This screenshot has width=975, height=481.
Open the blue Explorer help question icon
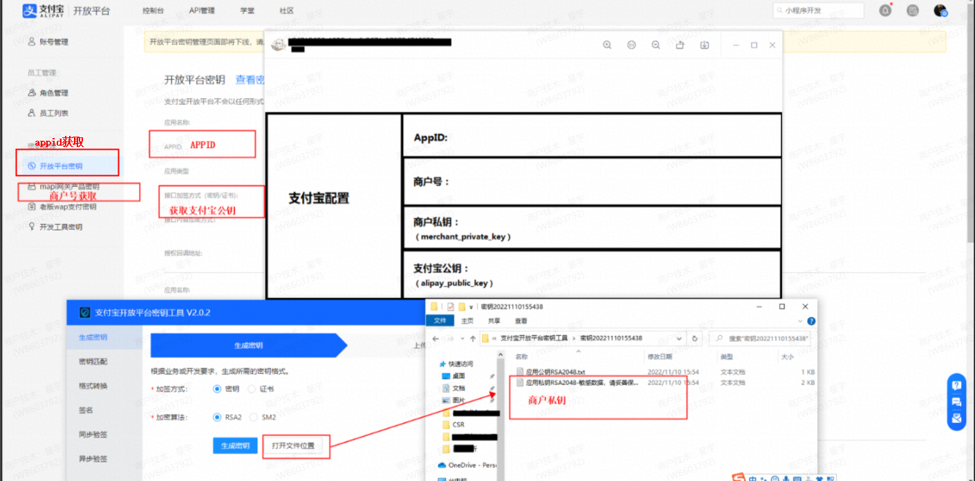coord(811,321)
